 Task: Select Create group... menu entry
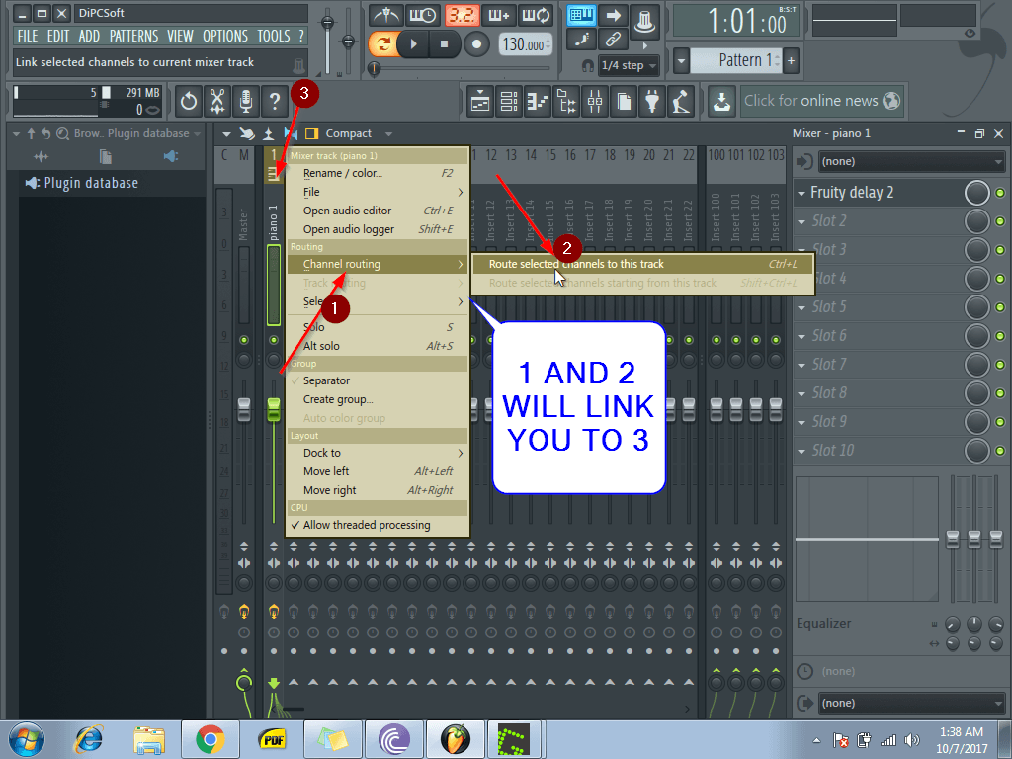[x=377, y=399]
